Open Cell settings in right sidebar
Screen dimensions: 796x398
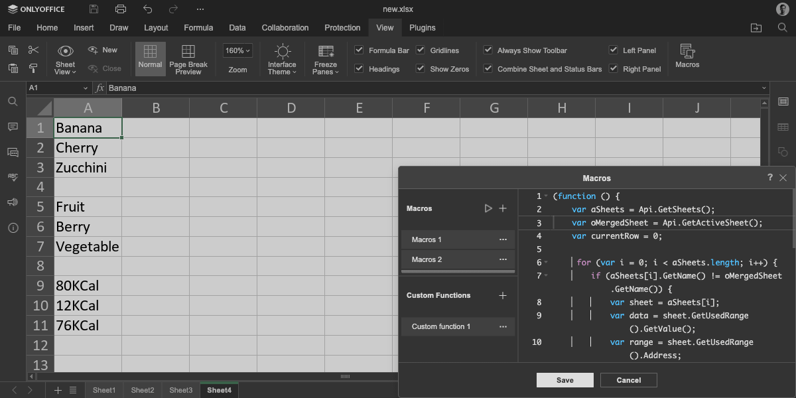pyautogui.click(x=783, y=101)
